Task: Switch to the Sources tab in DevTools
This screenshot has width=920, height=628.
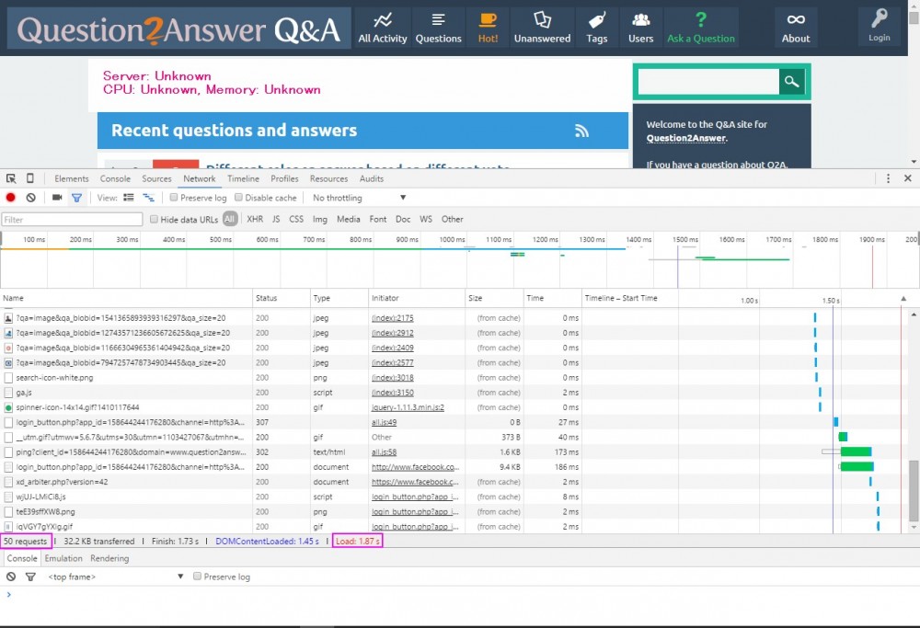Action: pyautogui.click(x=156, y=178)
